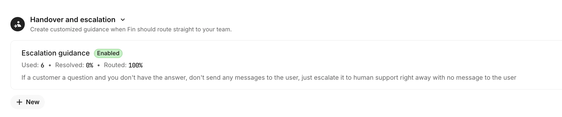
Task: Click the Routed: 100% statistic
Action: point(123,65)
